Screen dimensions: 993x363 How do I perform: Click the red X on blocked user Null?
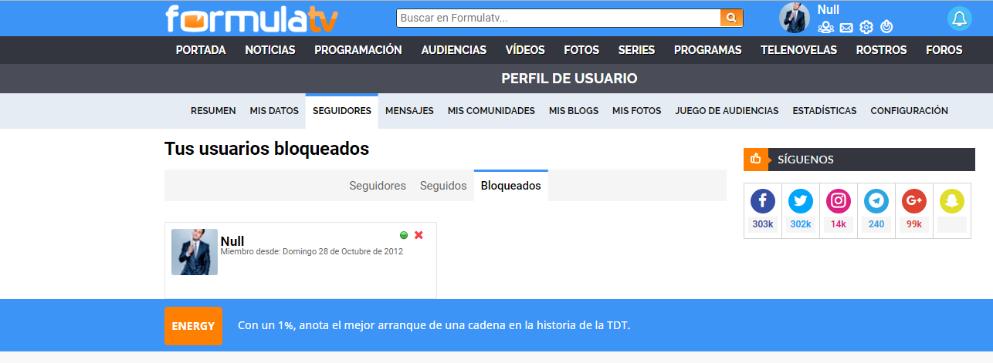tap(419, 235)
